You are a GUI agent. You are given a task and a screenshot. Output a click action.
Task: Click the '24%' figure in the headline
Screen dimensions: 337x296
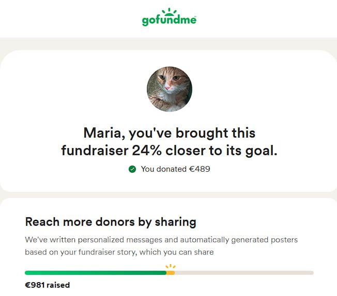coord(147,151)
